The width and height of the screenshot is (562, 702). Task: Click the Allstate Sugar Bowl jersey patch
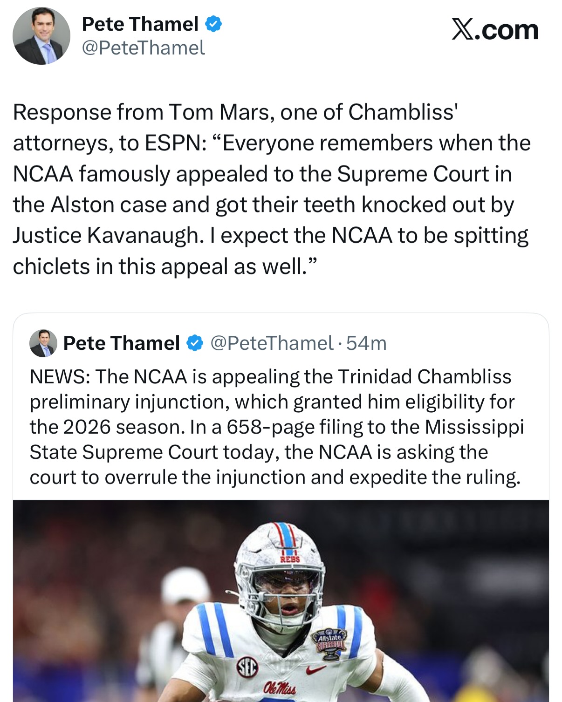(330, 643)
